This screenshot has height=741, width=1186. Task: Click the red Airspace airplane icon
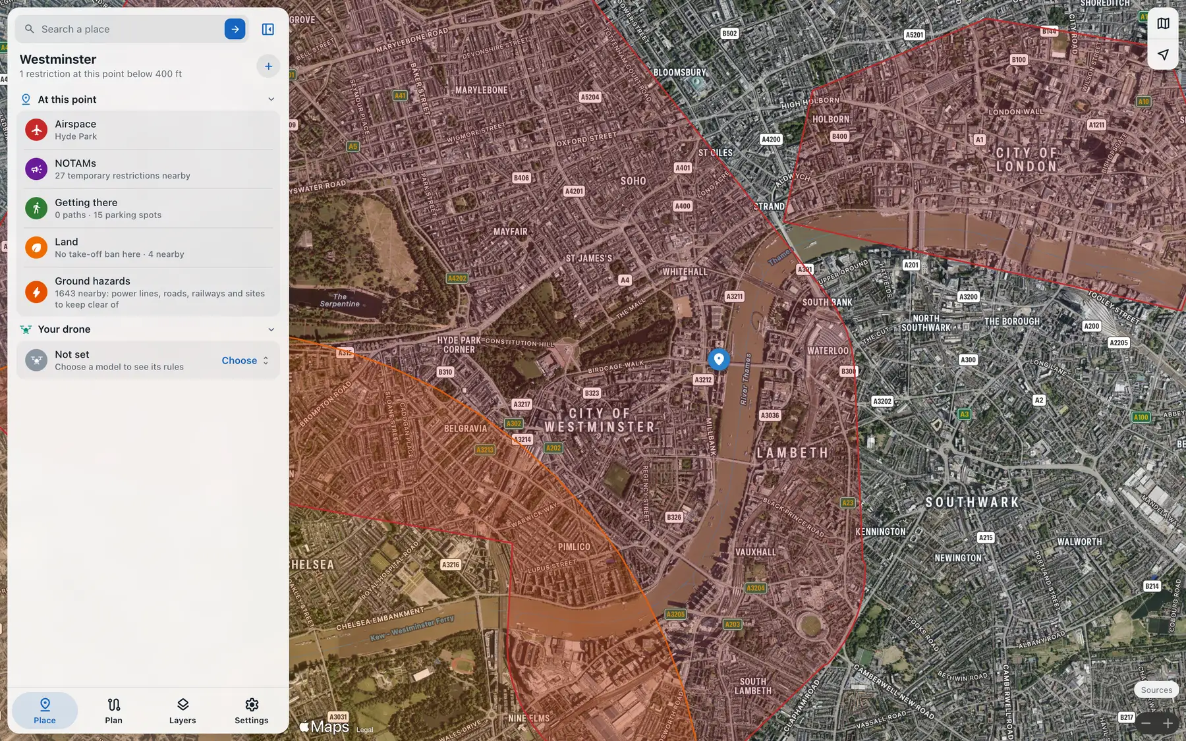pos(36,130)
